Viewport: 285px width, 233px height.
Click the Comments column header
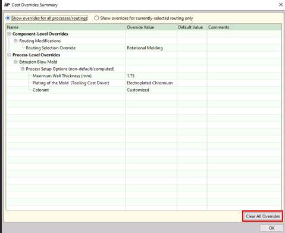tap(245, 27)
